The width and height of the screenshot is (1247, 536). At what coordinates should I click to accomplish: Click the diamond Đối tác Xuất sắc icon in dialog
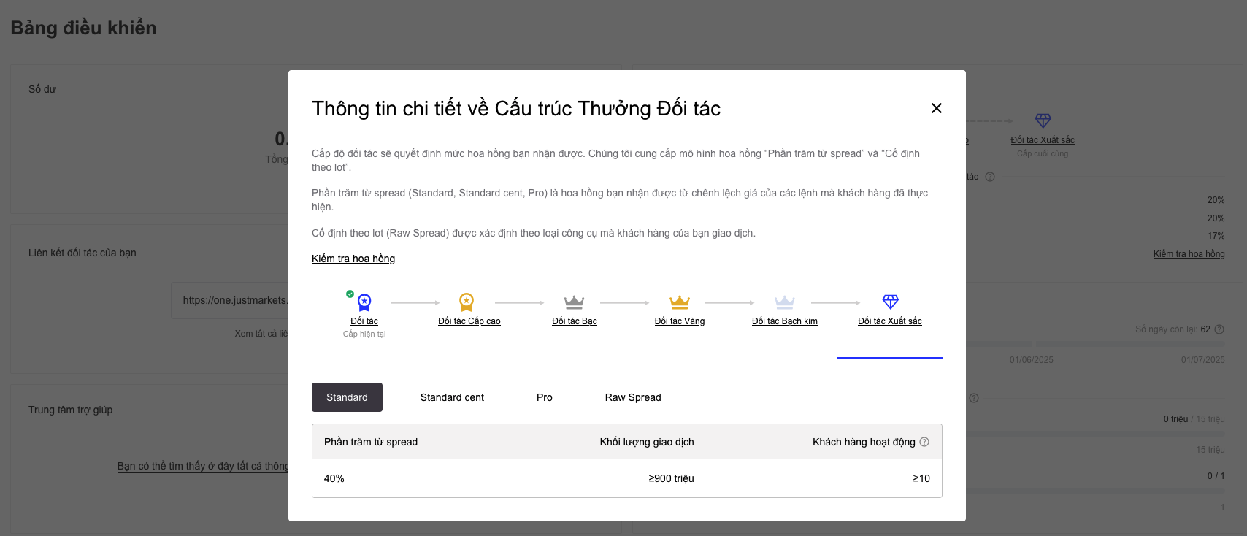point(891,302)
